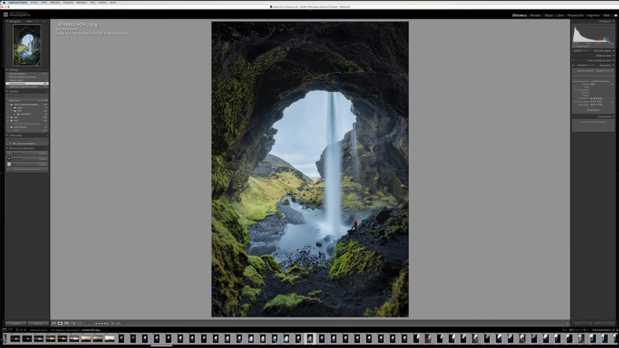Set the star rating in the toolbar
This screenshot has height=348, width=619.
coord(101,324)
